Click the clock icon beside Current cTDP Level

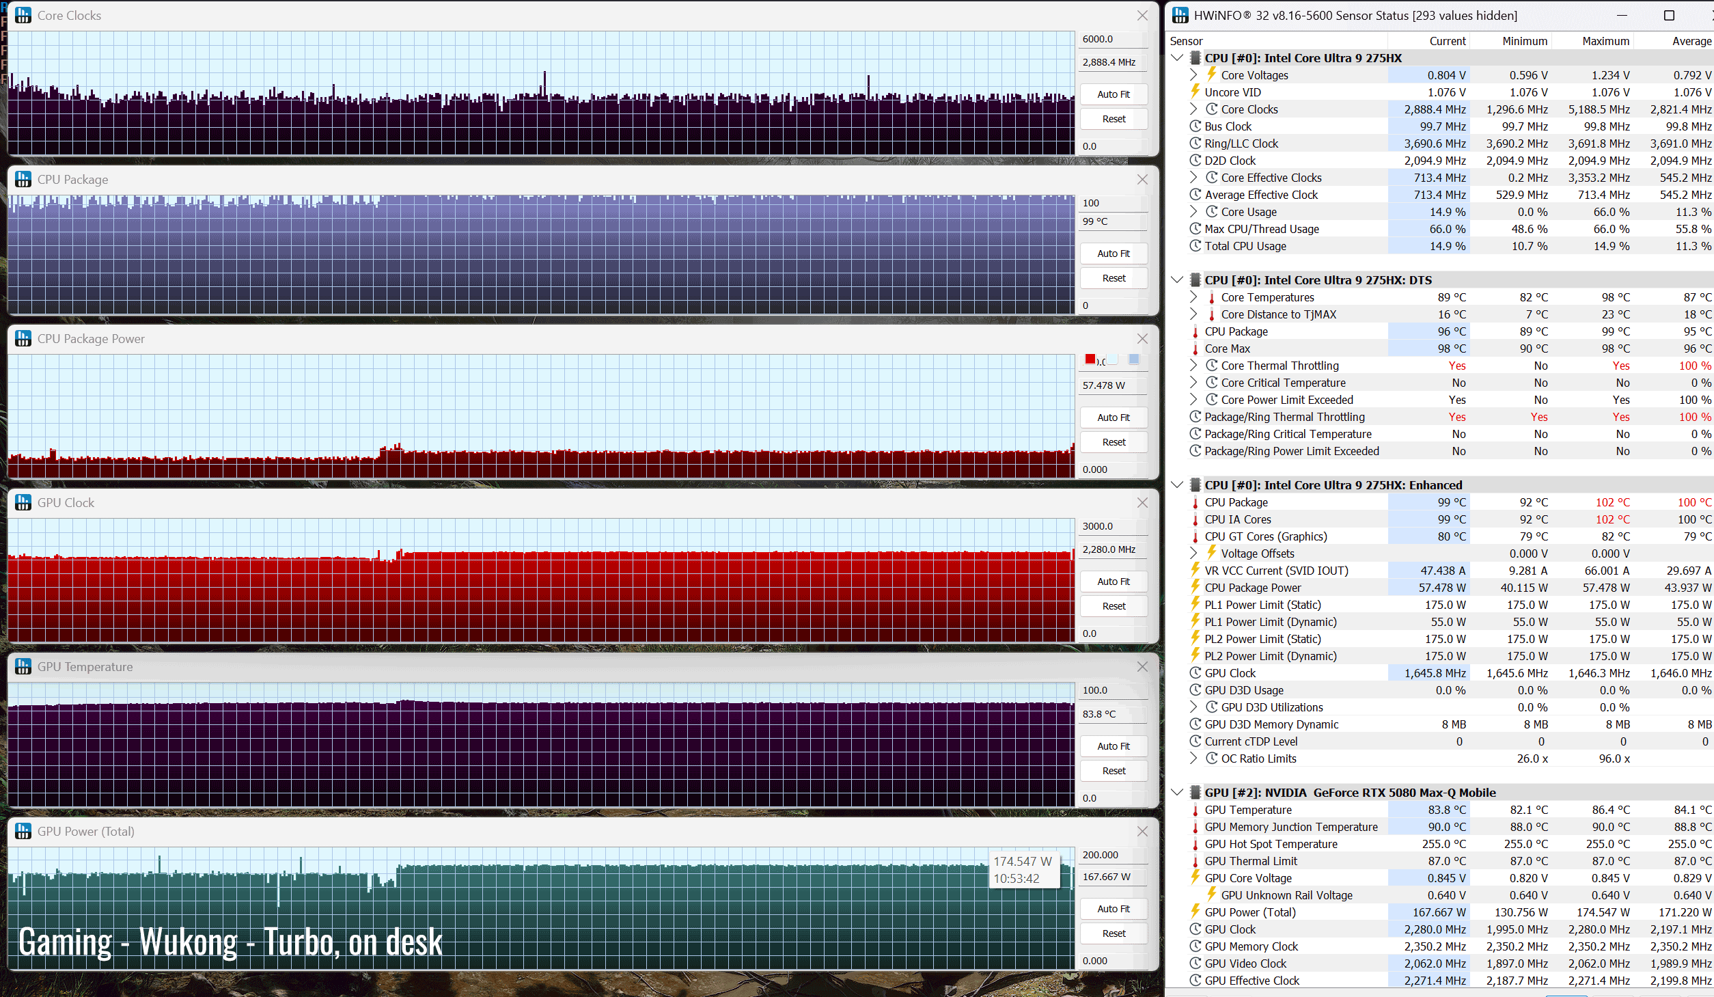[x=1195, y=741]
